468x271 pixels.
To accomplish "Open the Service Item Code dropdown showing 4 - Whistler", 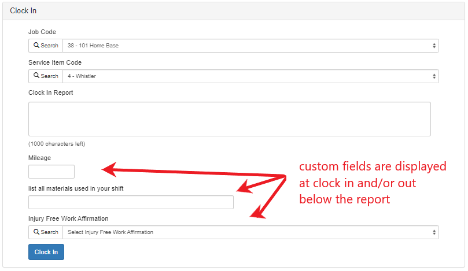I will coord(250,76).
